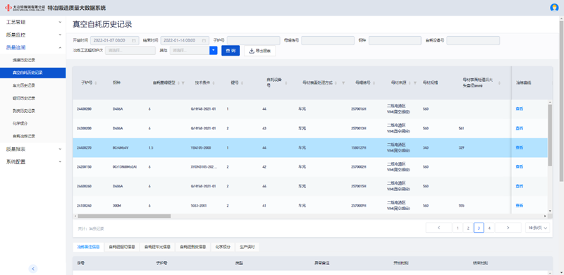Screen dimensions: 564x275
Task: Switch to the 化学成分 tab
Action: click(223, 247)
